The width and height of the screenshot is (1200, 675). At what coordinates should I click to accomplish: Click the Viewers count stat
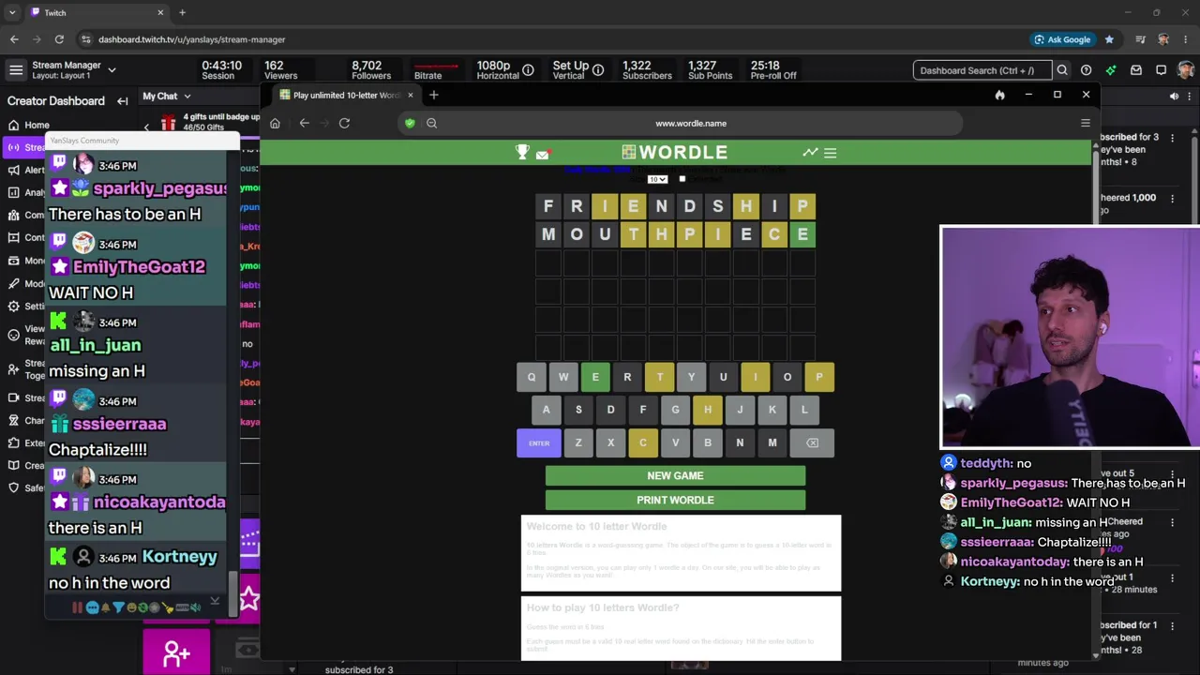[x=280, y=70]
